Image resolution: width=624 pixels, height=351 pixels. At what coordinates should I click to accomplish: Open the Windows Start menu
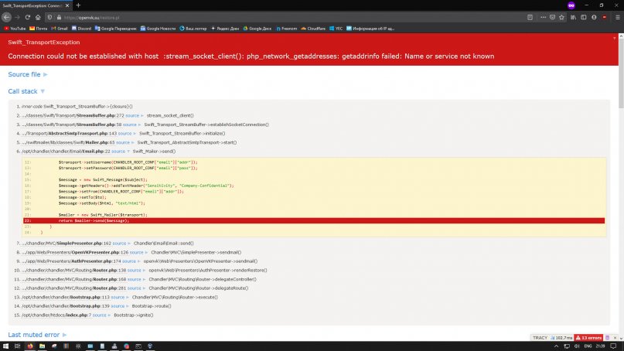click(x=5, y=346)
